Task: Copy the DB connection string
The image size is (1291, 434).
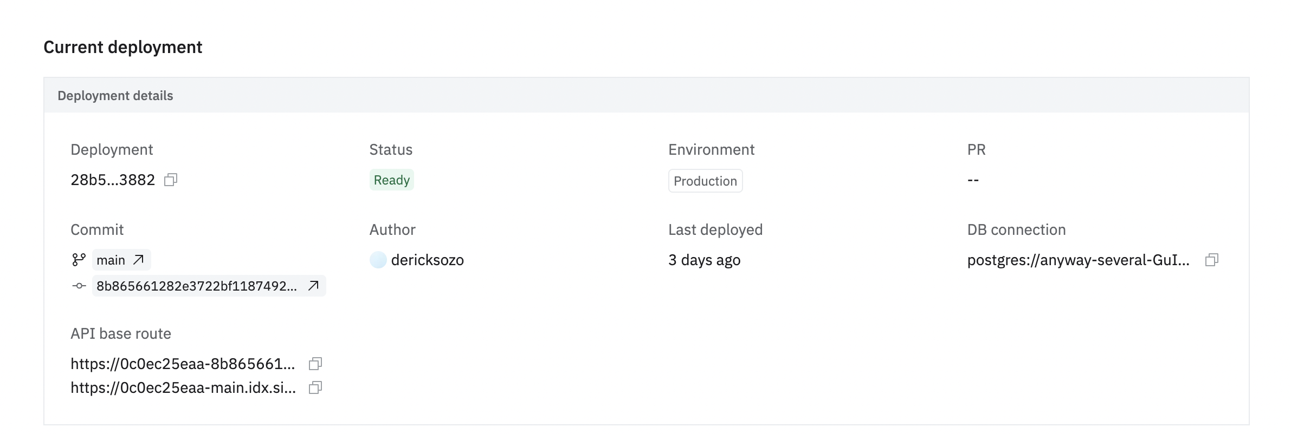Action: [1212, 260]
